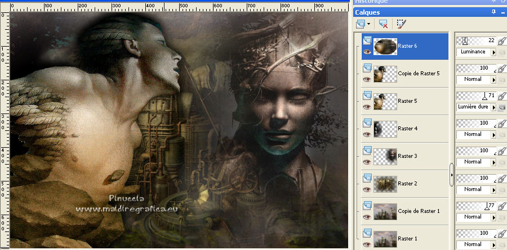The height and width of the screenshot is (250, 507).
Task: Click the link chain icon for Raster 4
Action: [x=502, y=123]
